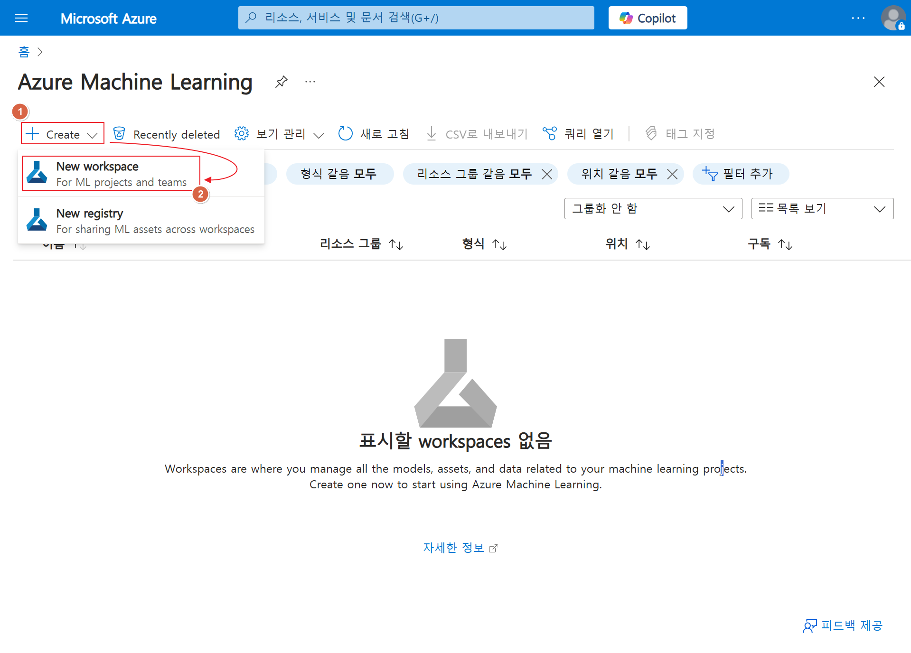Open more options next to the page title

[x=310, y=82]
